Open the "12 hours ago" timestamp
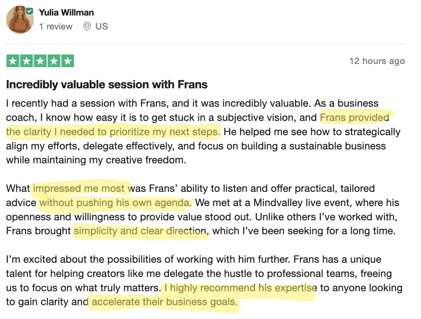The image size is (421, 319). [377, 61]
